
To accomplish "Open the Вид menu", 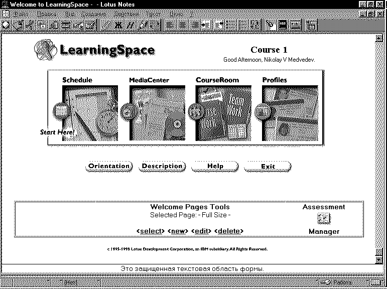I will click(x=70, y=15).
